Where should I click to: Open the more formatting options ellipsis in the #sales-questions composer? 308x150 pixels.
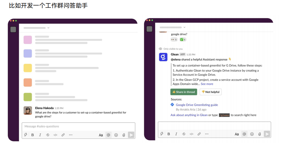[71, 135]
